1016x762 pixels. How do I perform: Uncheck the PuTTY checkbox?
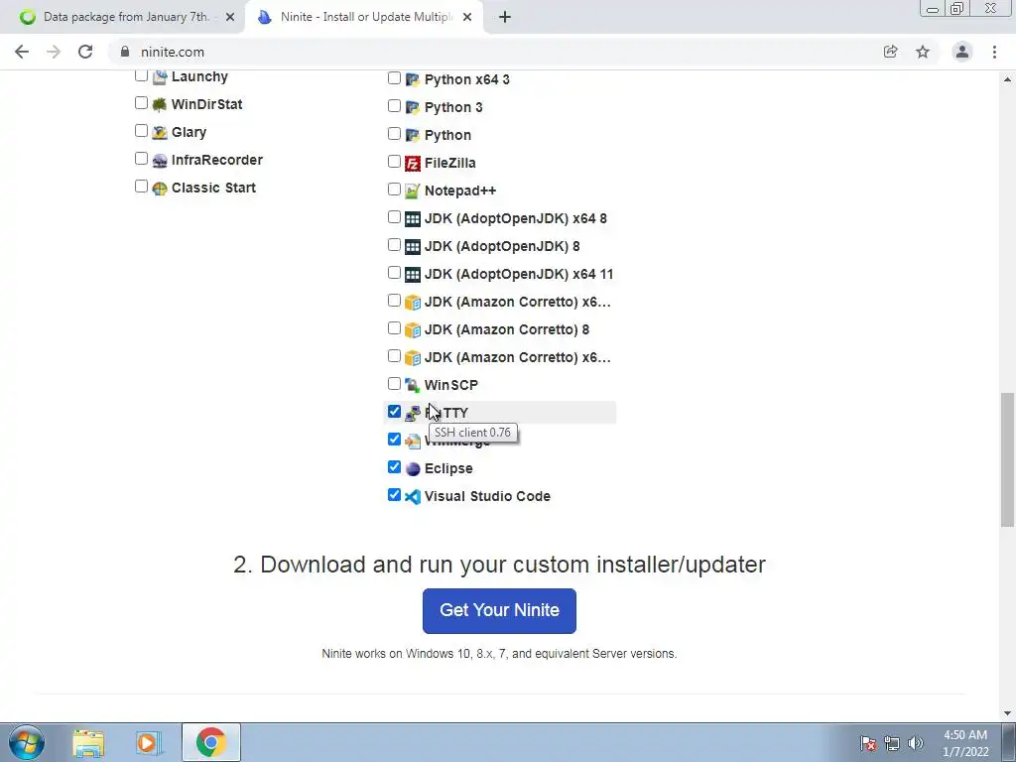[x=394, y=412]
